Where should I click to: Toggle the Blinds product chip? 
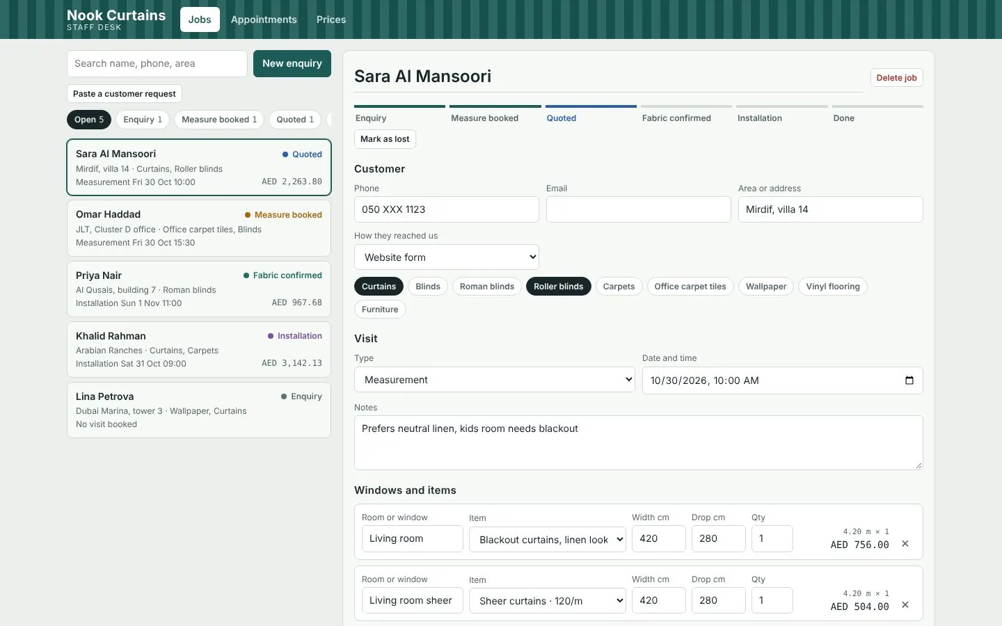[x=428, y=287]
